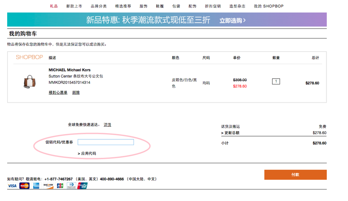The height and width of the screenshot is (201, 348).
Task: Select SKU text MMKOR2015457014314
Action: tap(69, 82)
